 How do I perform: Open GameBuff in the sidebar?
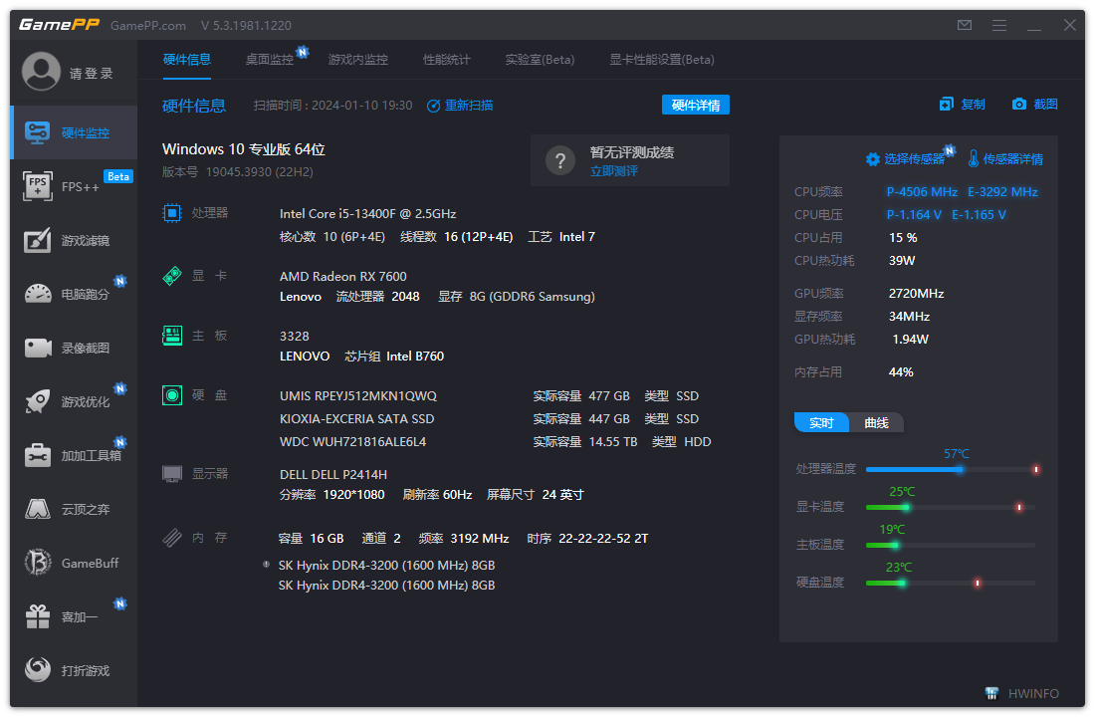(74, 564)
